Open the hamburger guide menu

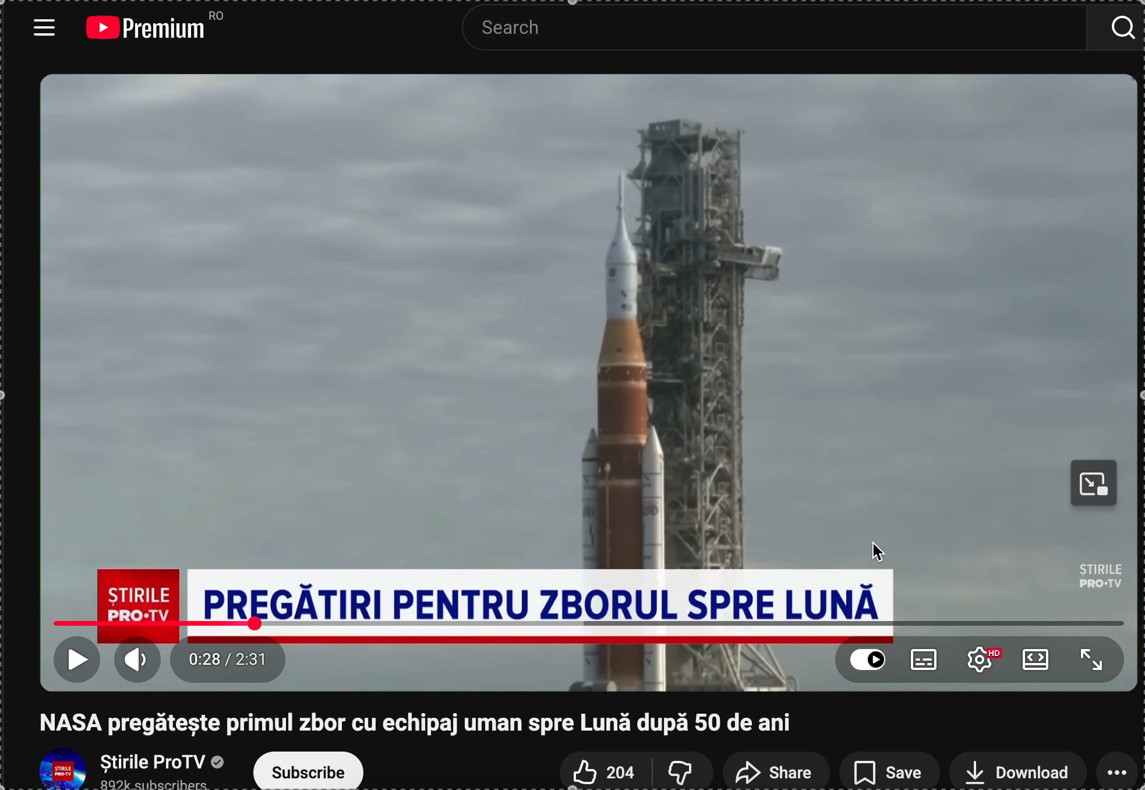click(44, 27)
